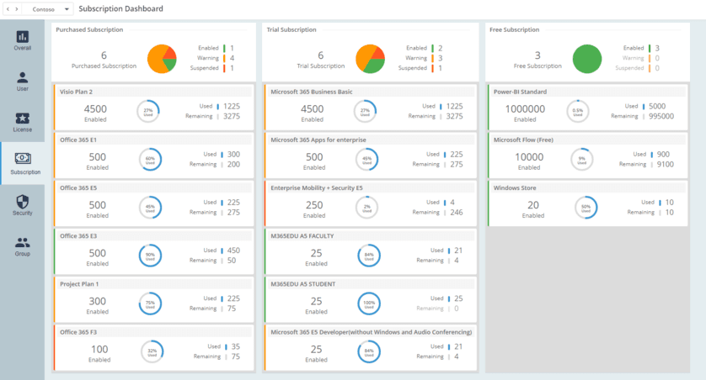Open the Office 365 E5 subscription title

tap(78, 187)
